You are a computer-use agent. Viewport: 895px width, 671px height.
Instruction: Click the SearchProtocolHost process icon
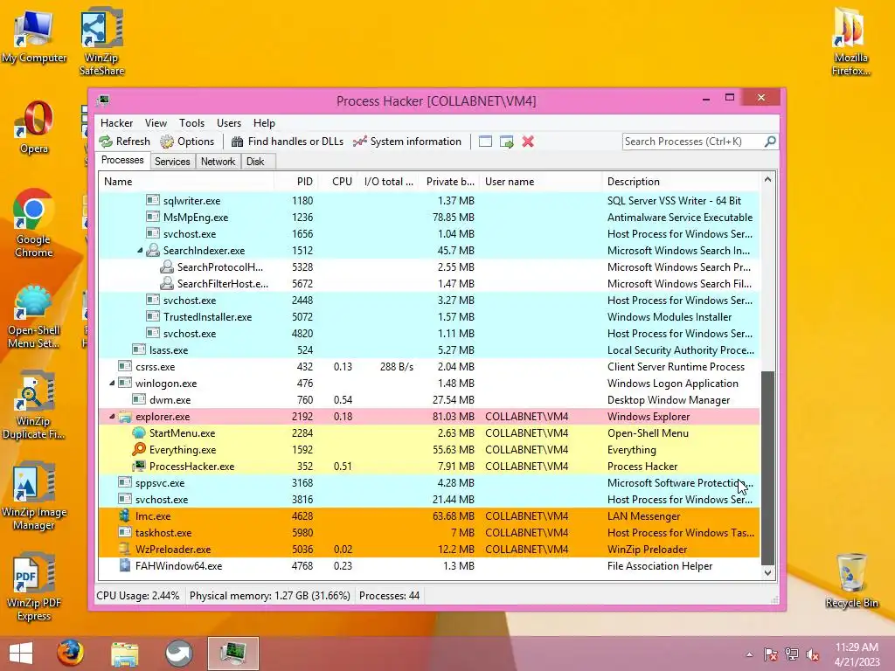tap(167, 267)
